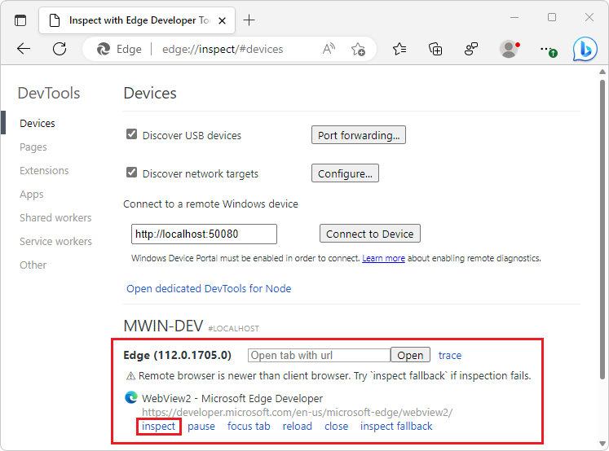Click the Open button next to url field

[410, 355]
